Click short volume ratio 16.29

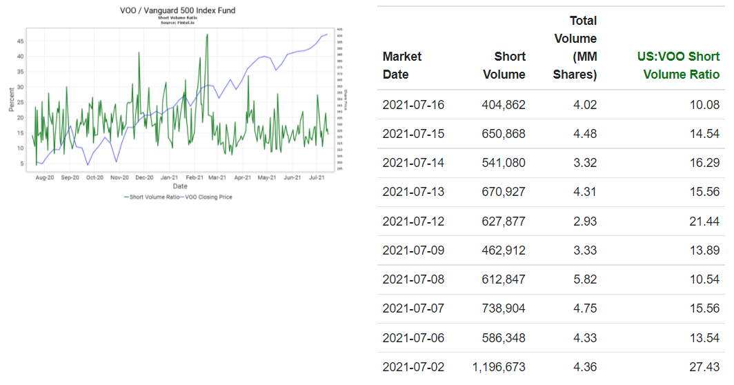tap(704, 163)
